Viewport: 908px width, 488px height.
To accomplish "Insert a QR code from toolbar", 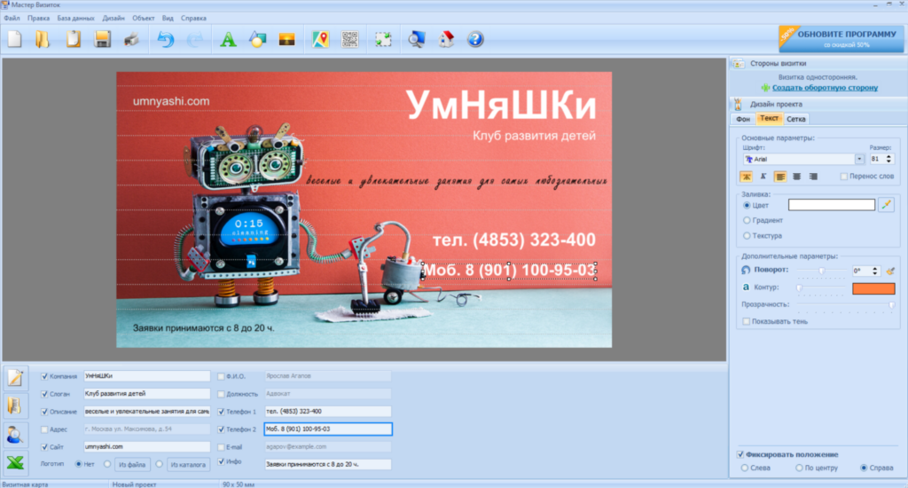I will coord(350,39).
